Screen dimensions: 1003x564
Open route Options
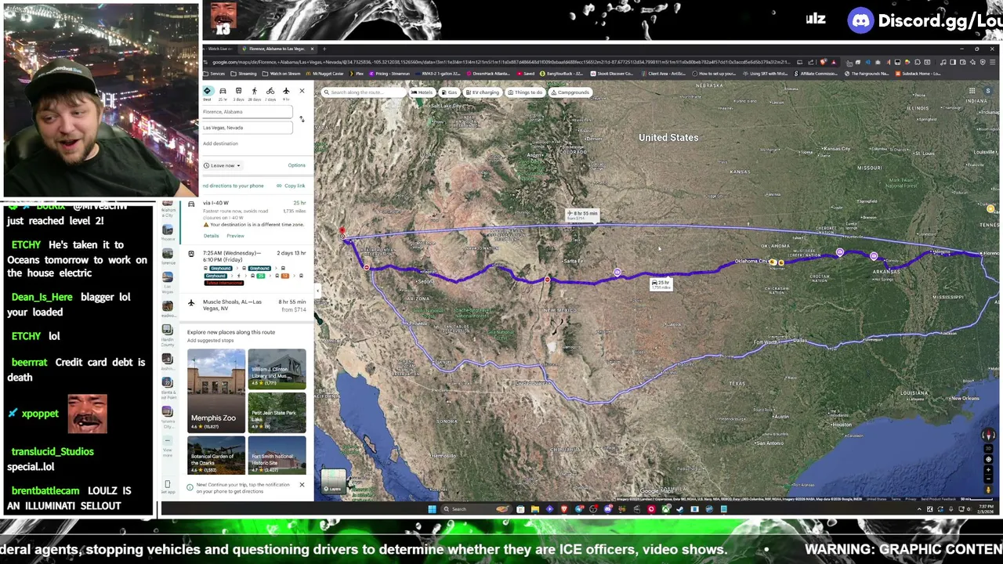[x=296, y=165]
